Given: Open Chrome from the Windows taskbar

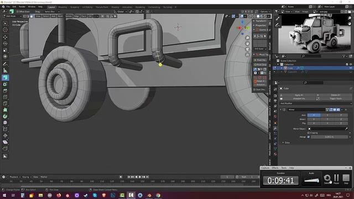Looking at the screenshot, I should [158, 195].
